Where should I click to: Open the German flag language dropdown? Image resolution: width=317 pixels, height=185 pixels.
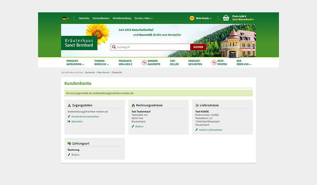click(65, 18)
